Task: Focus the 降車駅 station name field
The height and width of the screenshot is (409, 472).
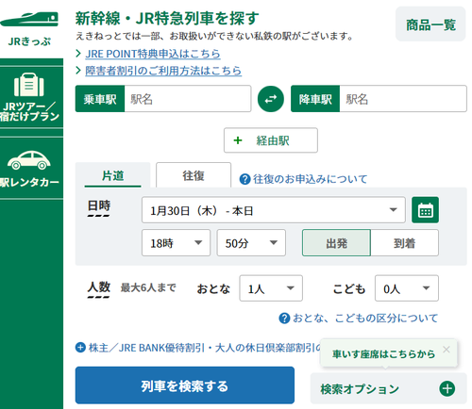Action: [x=403, y=99]
